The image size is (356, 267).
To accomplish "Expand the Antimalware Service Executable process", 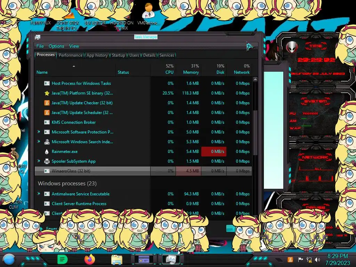I will click(x=39, y=194).
